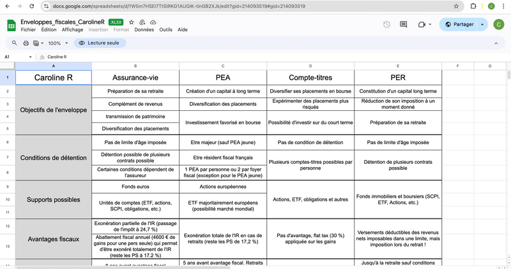Select the Conditions de détention cell
Screen dimensions: 511x269
[x=54, y=157]
